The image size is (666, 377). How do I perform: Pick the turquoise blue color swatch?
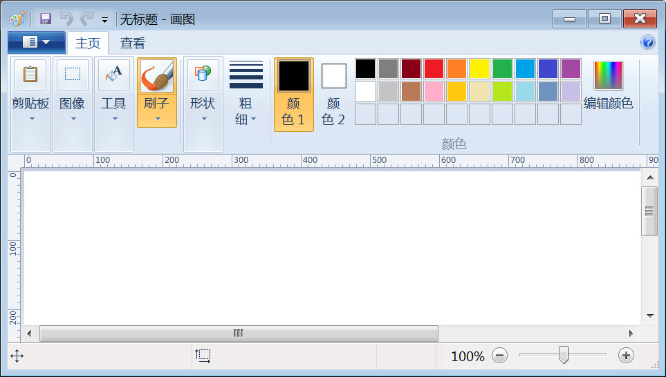point(525,68)
